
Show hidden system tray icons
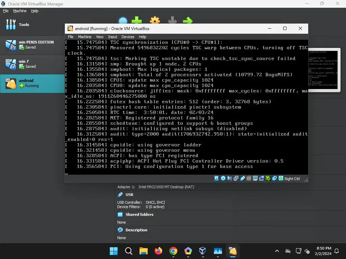(x=277, y=251)
